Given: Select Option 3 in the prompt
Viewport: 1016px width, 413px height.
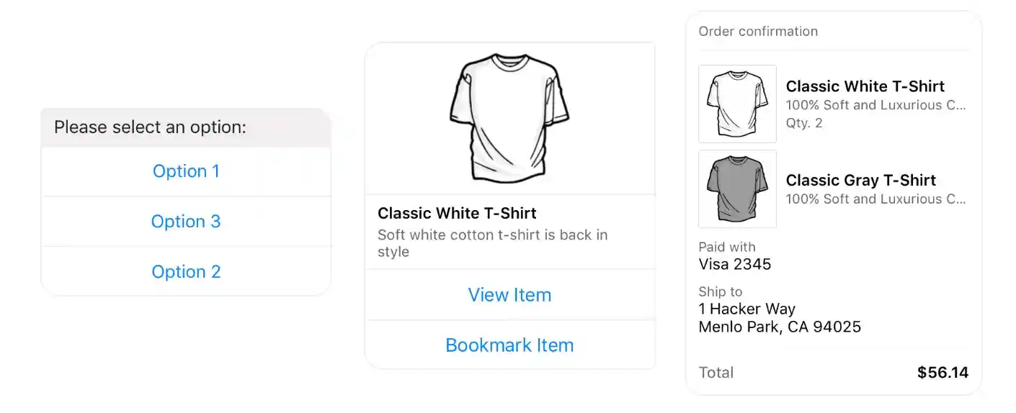Looking at the screenshot, I should point(186,222).
